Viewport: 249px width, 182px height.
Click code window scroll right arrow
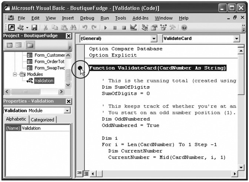[235, 174]
